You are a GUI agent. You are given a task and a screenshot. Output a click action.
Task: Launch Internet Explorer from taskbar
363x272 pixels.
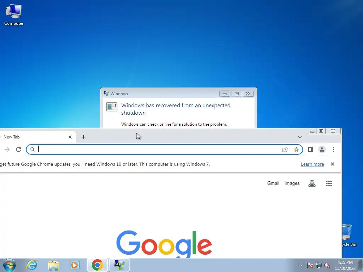coord(32,265)
